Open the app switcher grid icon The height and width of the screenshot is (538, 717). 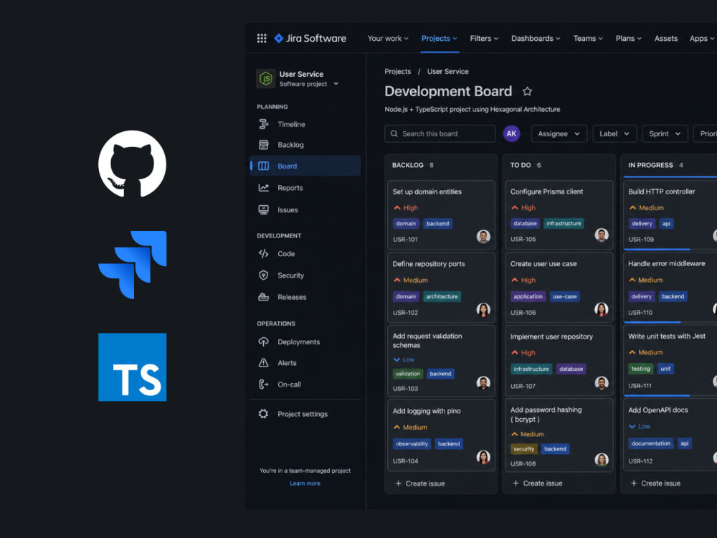[262, 39]
